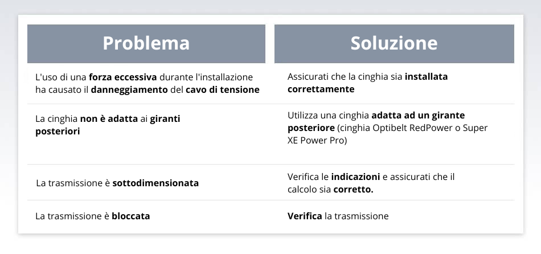Viewport: 541px width, 254px height.
Task: Click the bold word "bloccata"
Action: pos(130,216)
